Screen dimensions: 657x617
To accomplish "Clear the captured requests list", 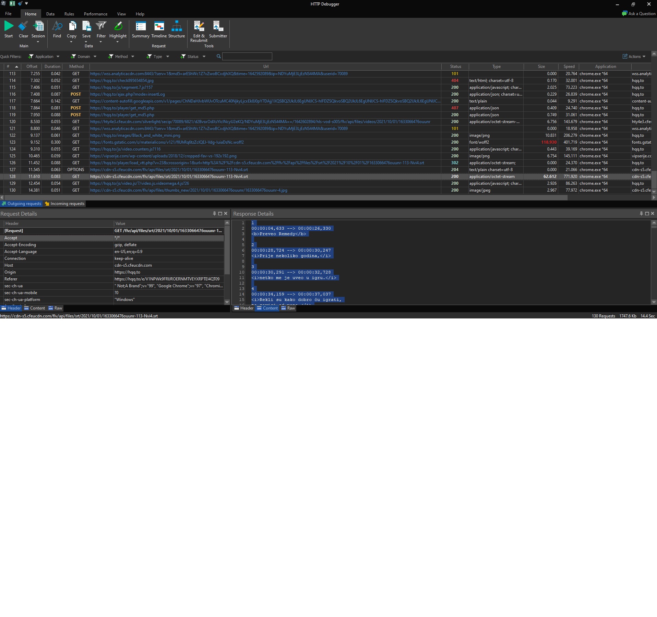I will tap(23, 26).
